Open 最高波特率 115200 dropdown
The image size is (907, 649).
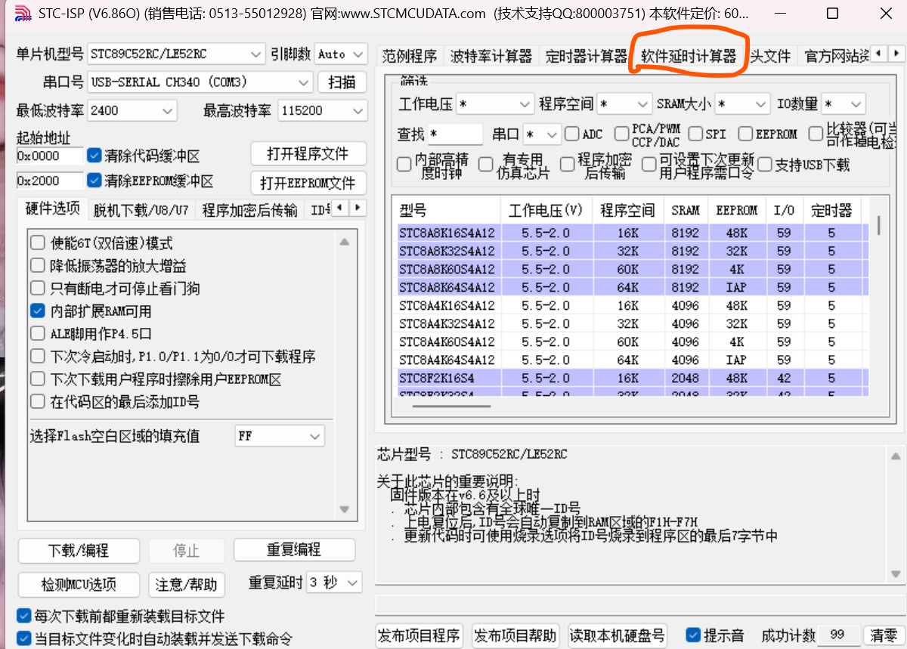click(323, 110)
